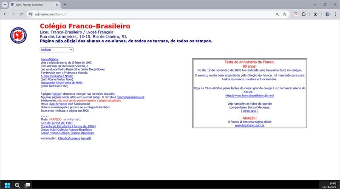340x189 pixels.
Task: Go back to the previous page
Action: point(5,14)
